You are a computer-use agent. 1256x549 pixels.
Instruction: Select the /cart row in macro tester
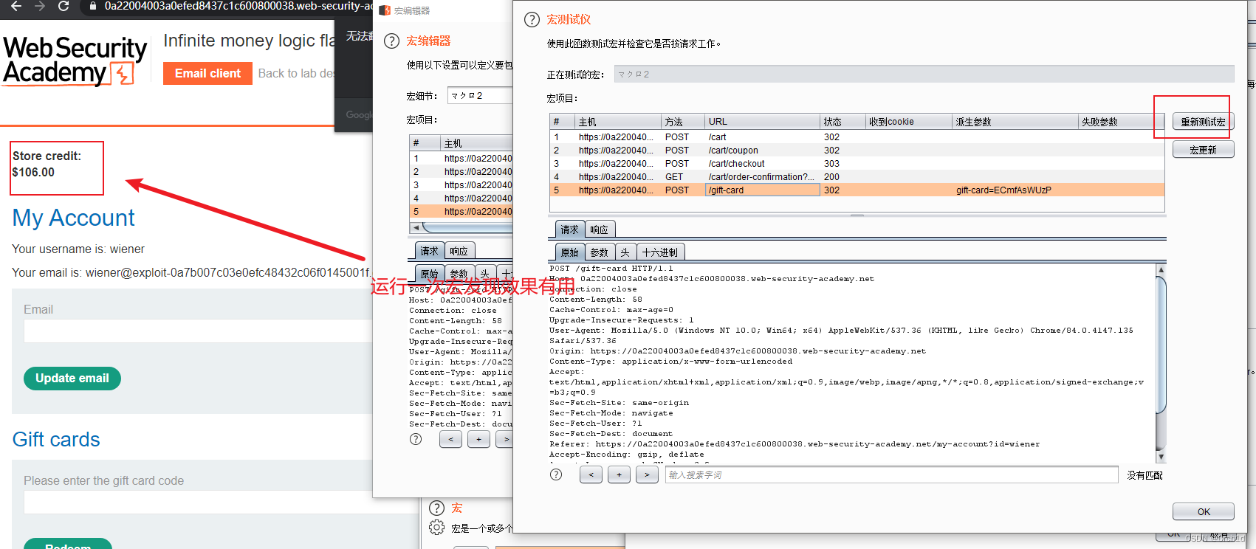[857, 137]
